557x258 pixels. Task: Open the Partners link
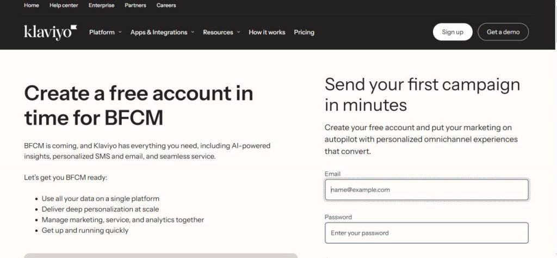coord(135,5)
